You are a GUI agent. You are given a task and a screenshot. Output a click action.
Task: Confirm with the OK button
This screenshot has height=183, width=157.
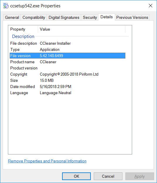[76, 176]
